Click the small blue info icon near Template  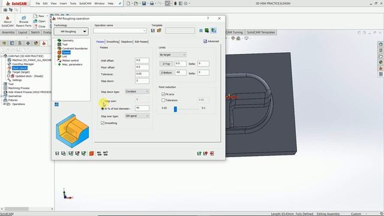(201, 31)
